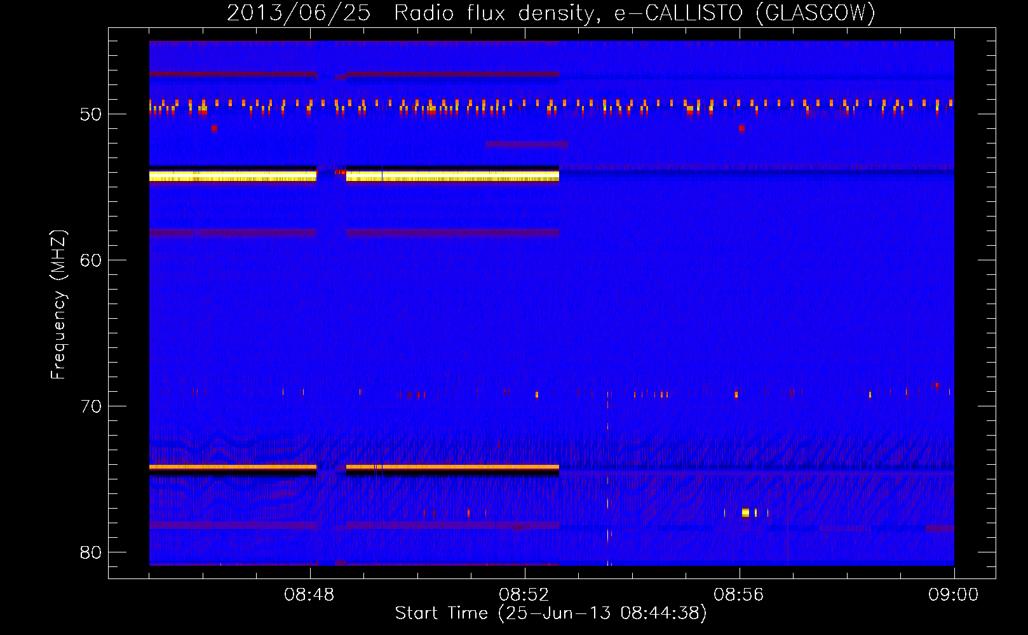Click the plot title mentioning e-CALLISTO (GLASGOW)
The height and width of the screenshot is (635, 1028).
click(551, 13)
